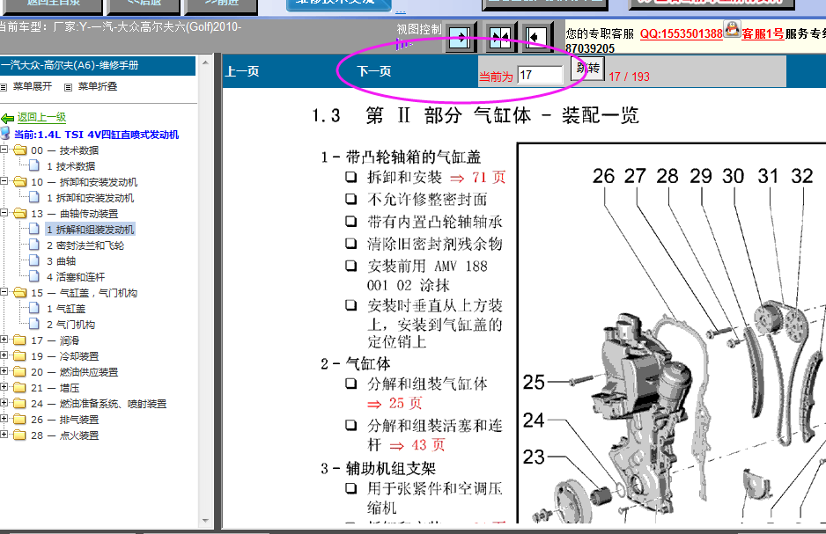Tick the checkbox beside 清除旧密封剂残余物
826x534 pixels.
click(x=350, y=243)
